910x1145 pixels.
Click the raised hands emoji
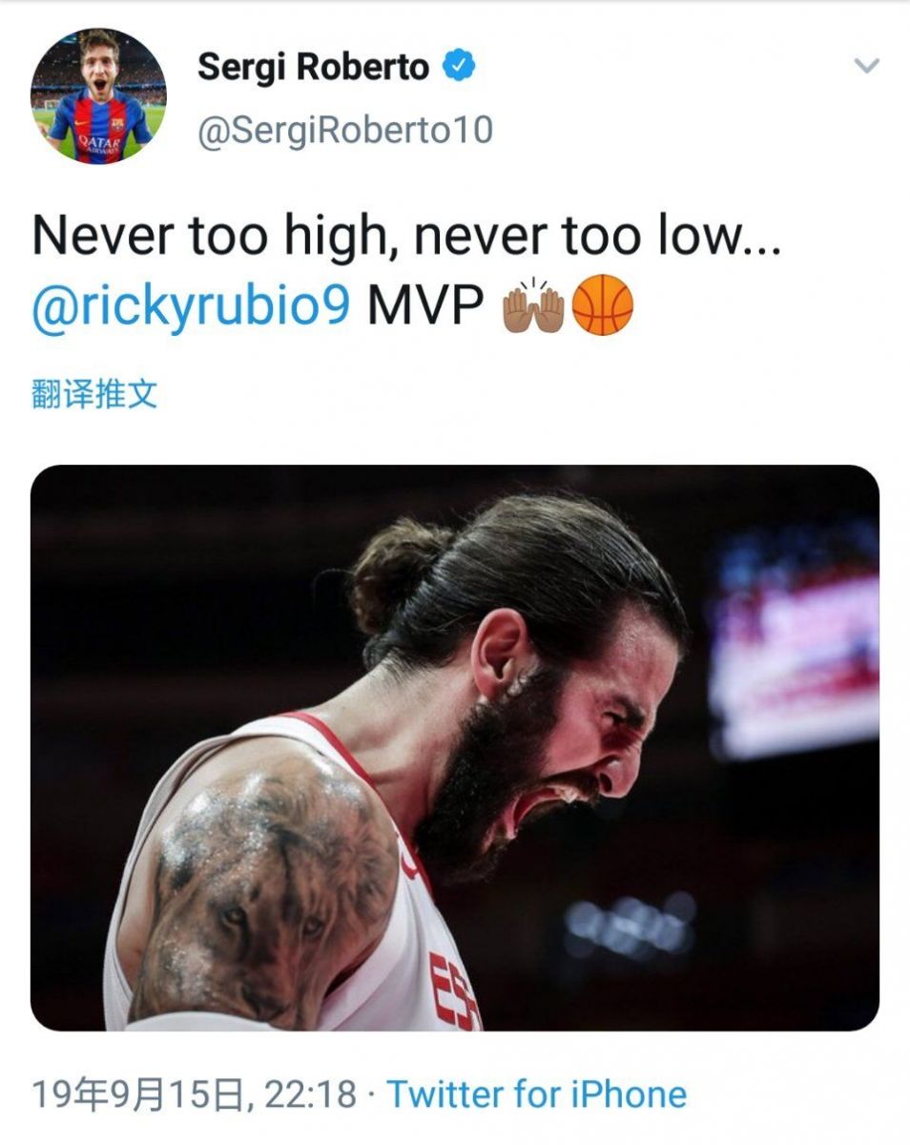tap(534, 305)
